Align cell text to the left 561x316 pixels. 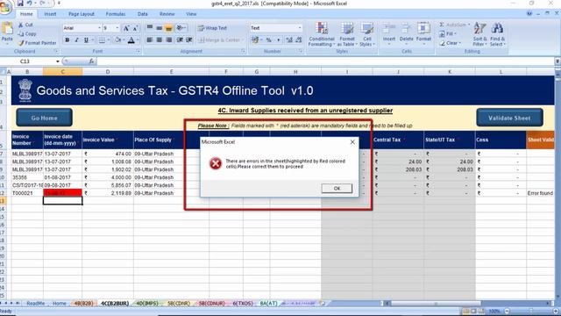coord(150,39)
